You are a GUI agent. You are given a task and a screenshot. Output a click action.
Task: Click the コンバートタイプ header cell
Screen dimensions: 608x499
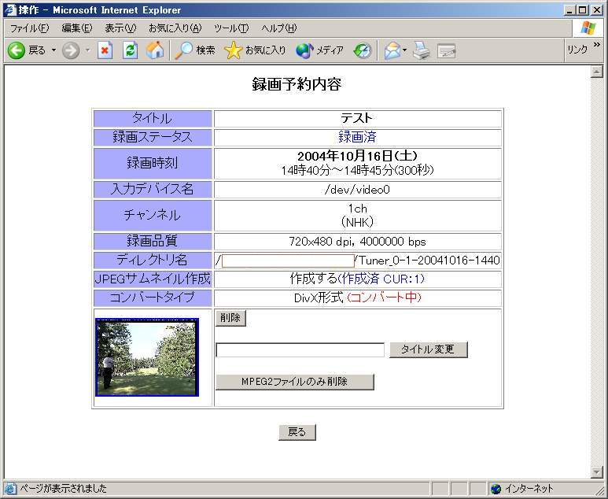point(153,298)
